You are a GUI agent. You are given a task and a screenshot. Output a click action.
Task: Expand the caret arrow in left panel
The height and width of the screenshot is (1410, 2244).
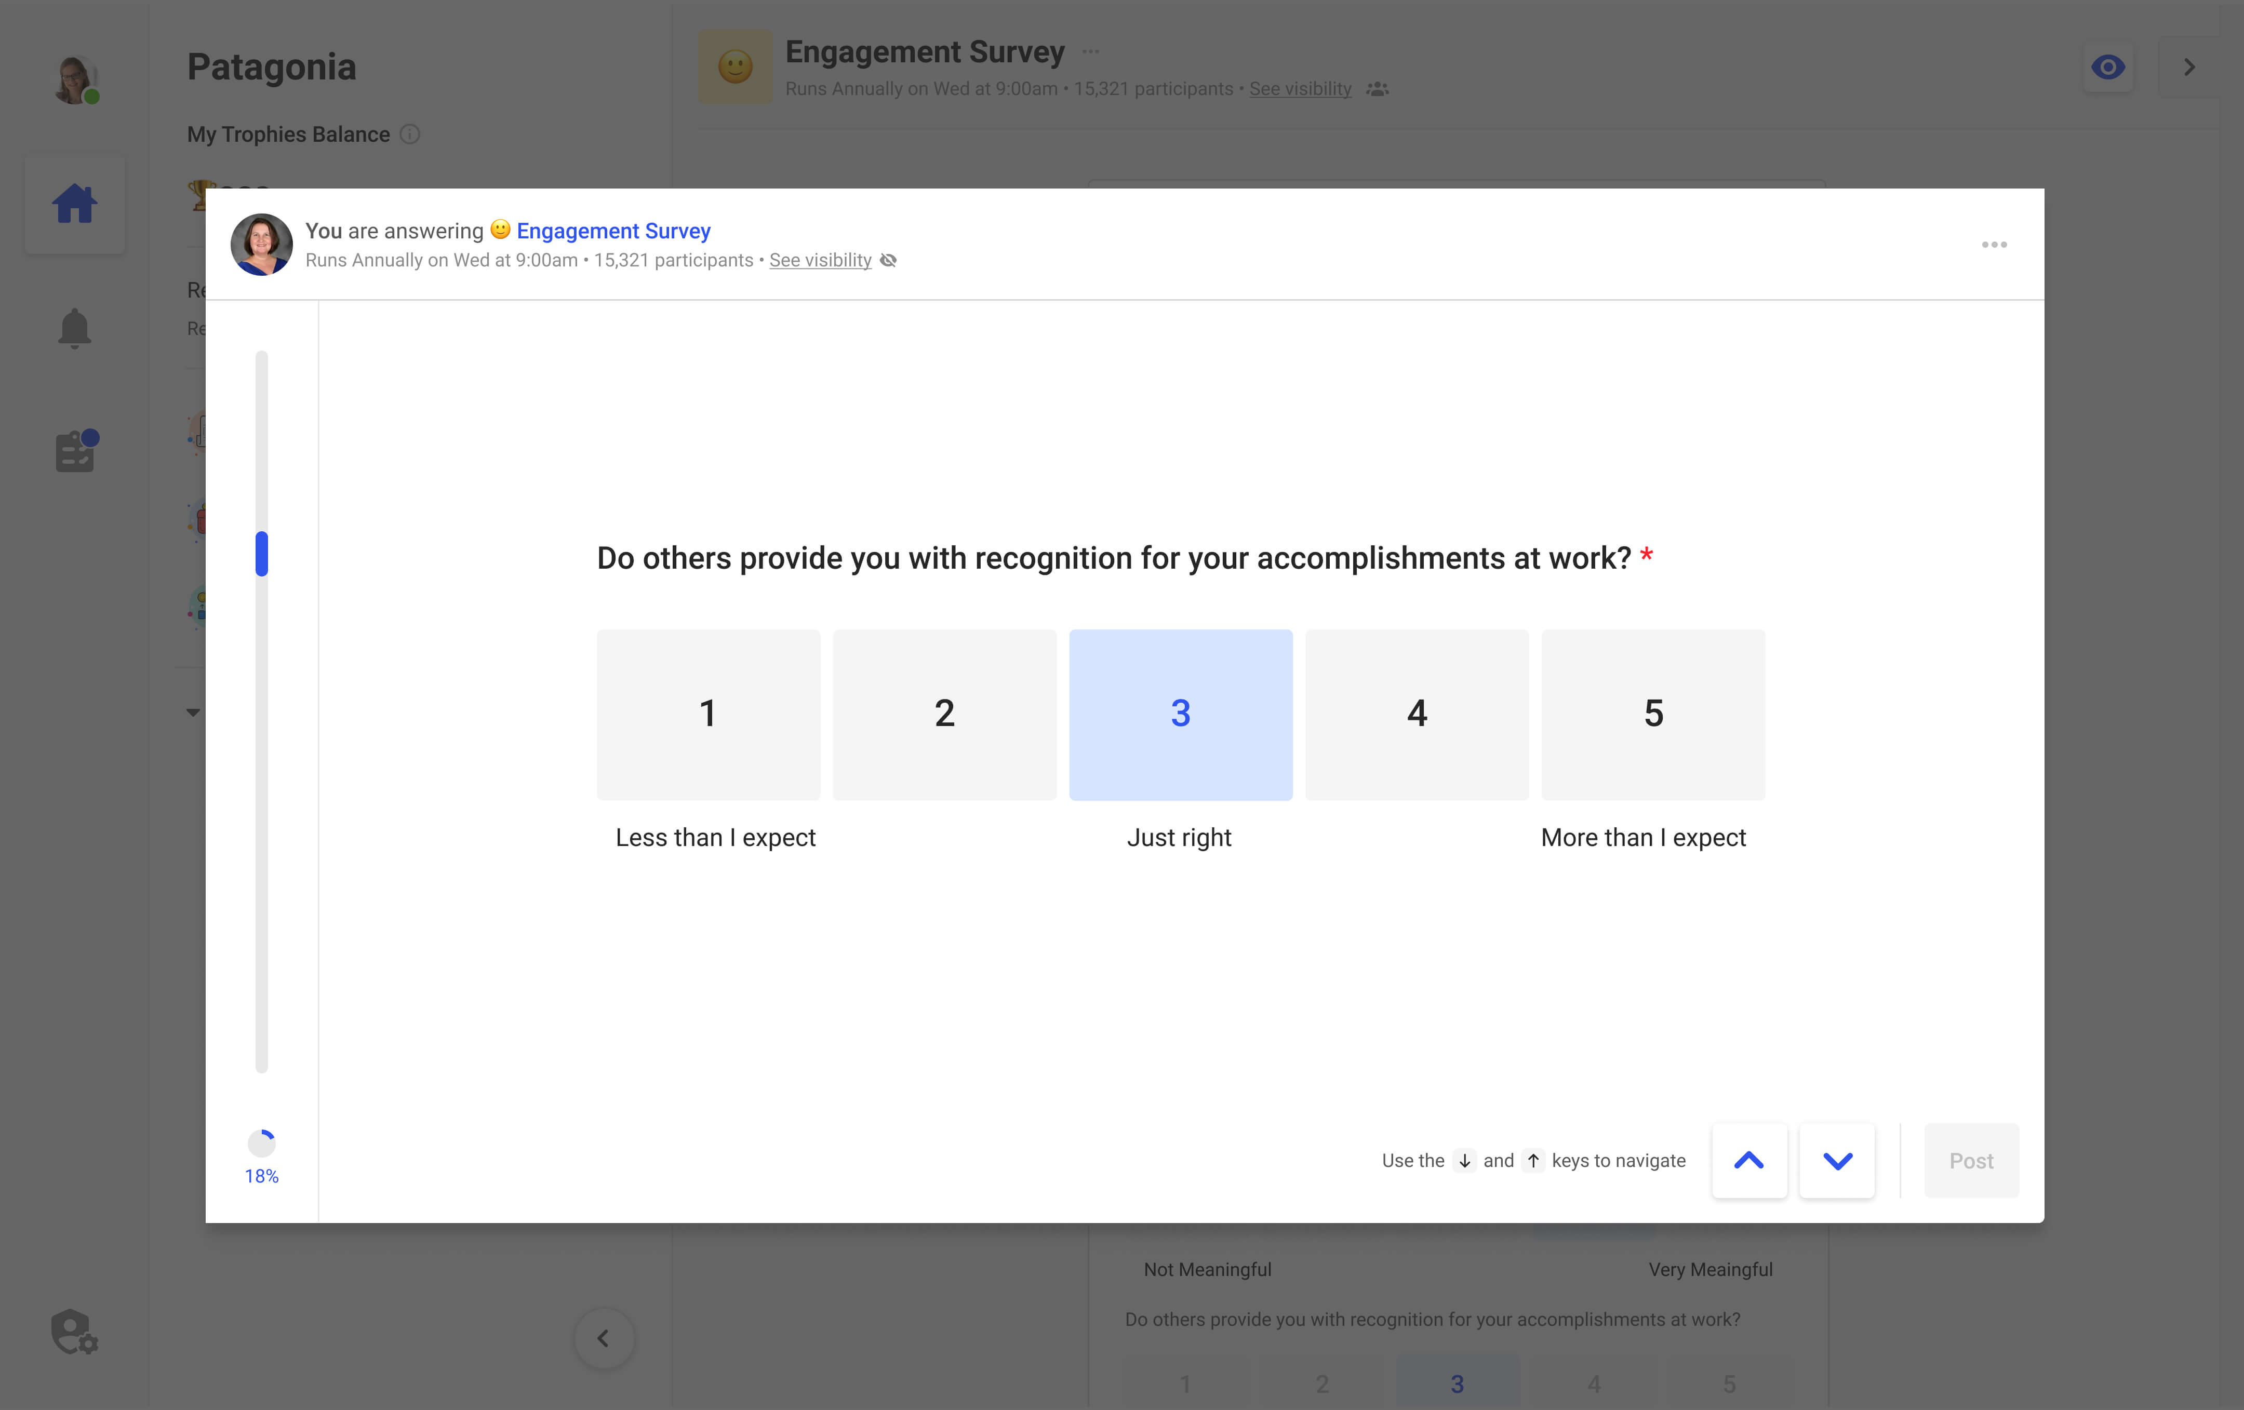(x=193, y=712)
